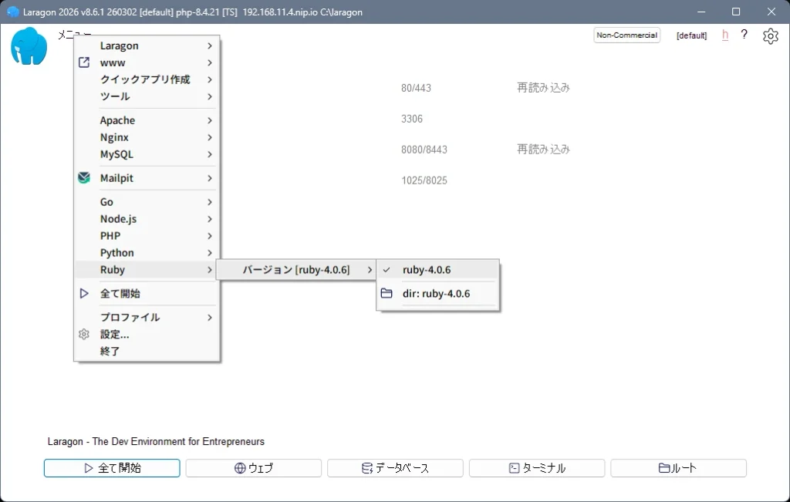
Task: Open the プロファイル menu entry
Action: pyautogui.click(x=147, y=317)
